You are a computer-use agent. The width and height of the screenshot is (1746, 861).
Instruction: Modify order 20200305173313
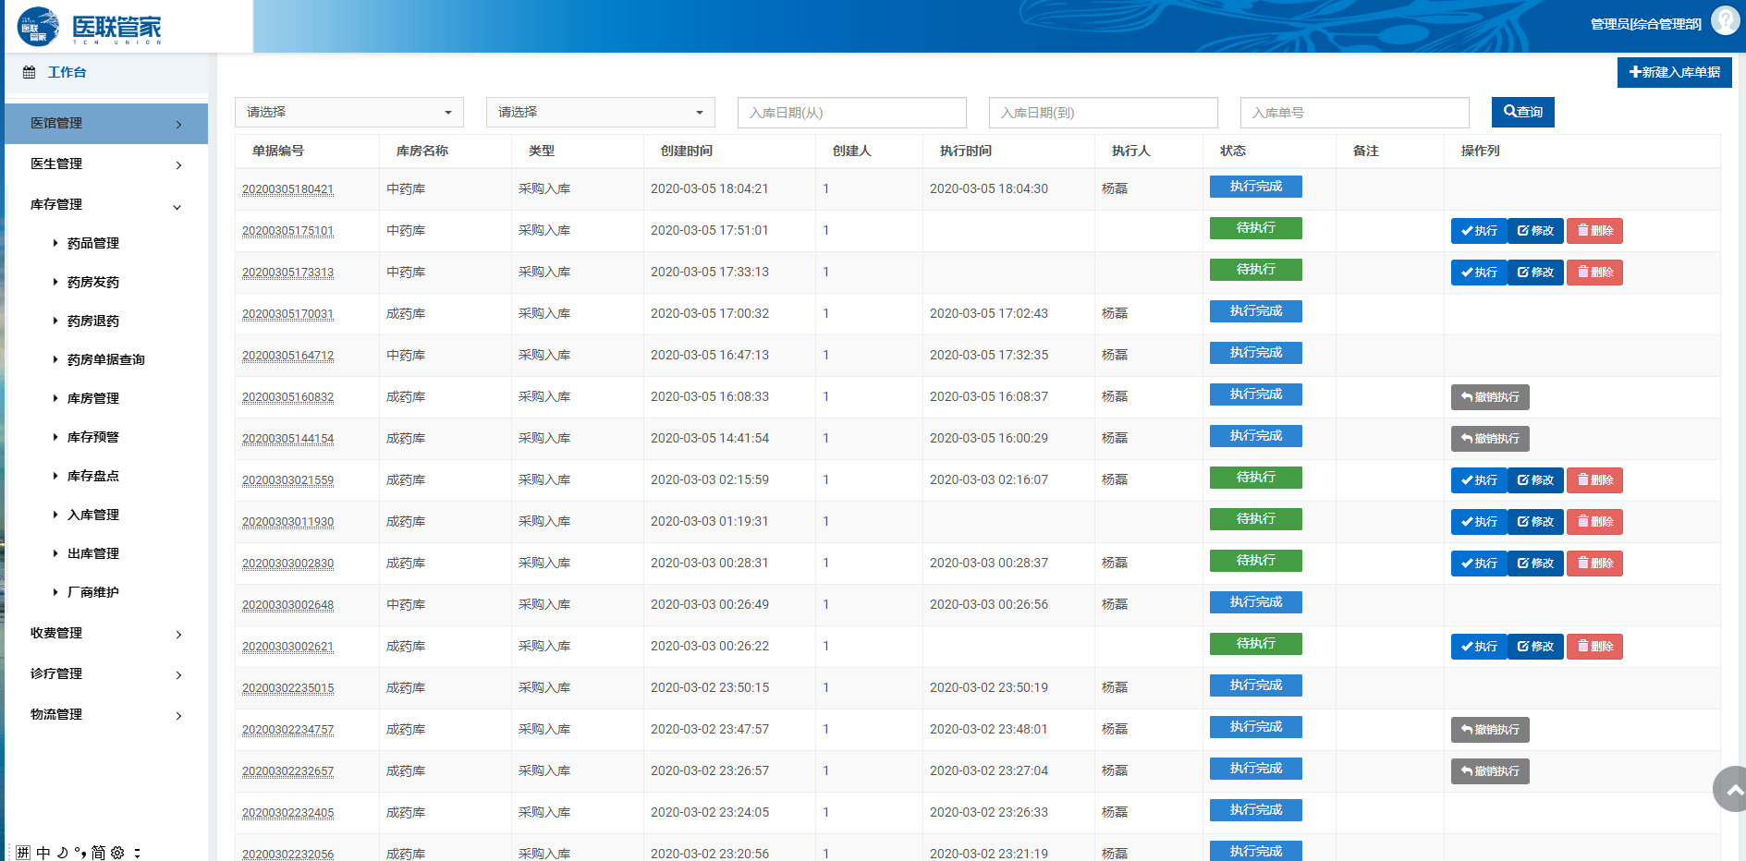tap(1535, 273)
